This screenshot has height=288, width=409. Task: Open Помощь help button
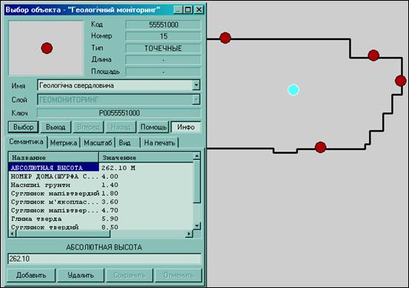pyautogui.click(x=153, y=127)
